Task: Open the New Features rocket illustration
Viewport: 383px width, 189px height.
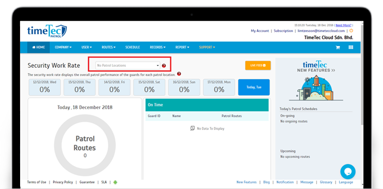Action: click(316, 88)
